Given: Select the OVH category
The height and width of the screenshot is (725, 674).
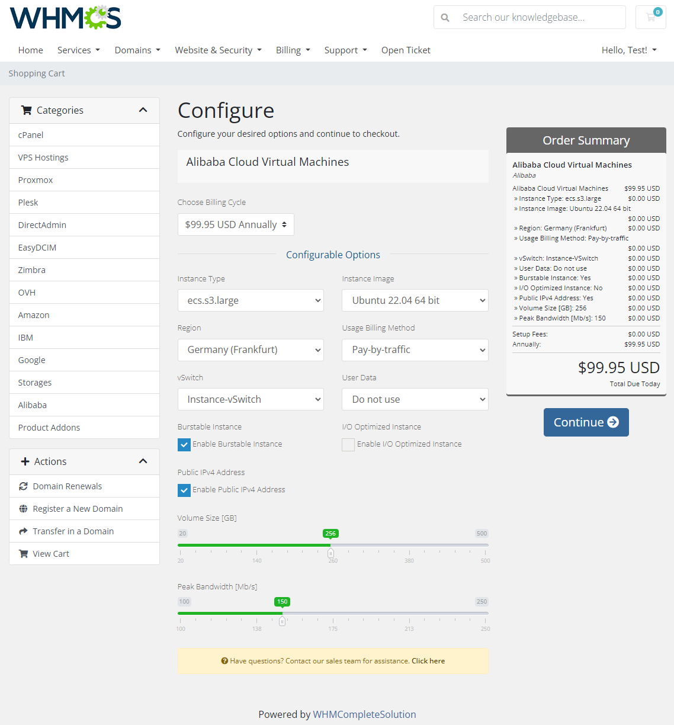Looking at the screenshot, I should 85,293.
